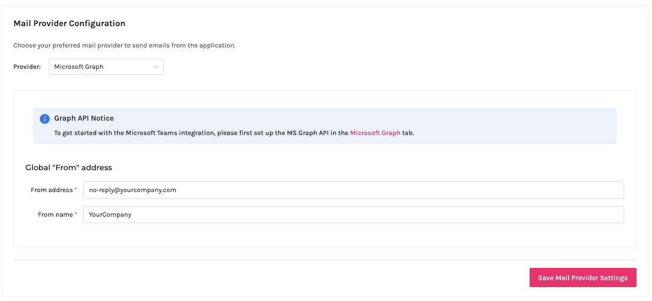Click the "From address" field label
Screen dimensions: 652x301
(52, 190)
